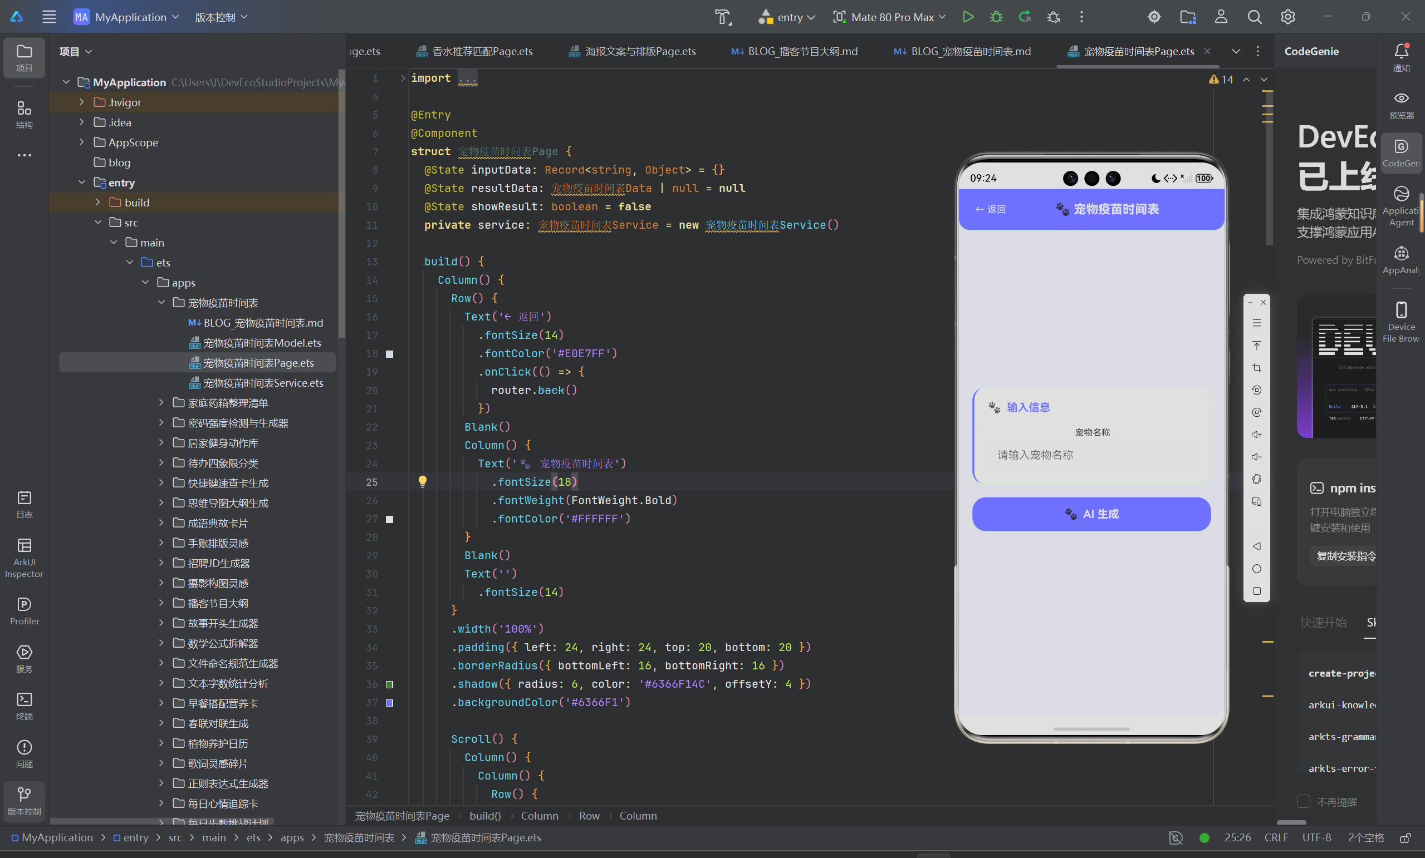
Task: Click the 2个空格 indent setting
Action: 1365,837
